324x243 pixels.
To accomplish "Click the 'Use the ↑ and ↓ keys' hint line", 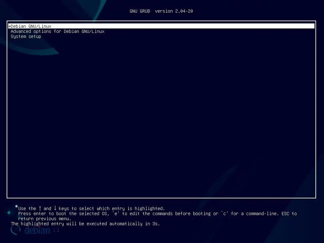I will 91,208.
